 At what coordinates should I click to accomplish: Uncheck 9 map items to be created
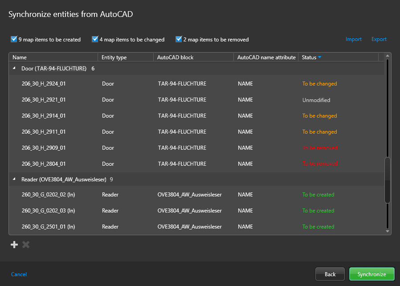coord(14,39)
